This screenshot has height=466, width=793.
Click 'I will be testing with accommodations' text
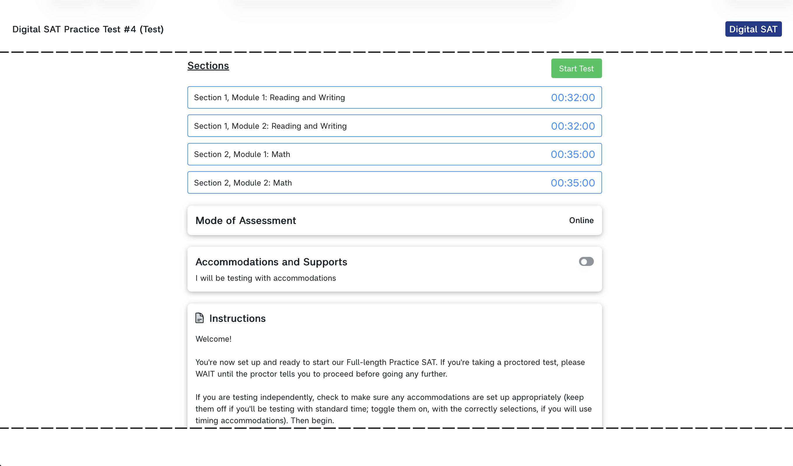click(x=266, y=278)
